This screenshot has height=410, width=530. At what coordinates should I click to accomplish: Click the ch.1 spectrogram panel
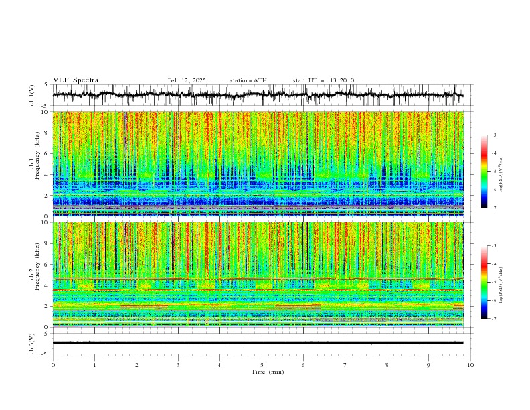click(x=258, y=163)
